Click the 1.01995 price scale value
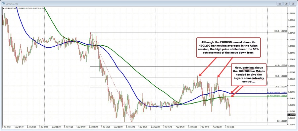The height and width of the screenshot is (131, 298). (x=291, y=92)
